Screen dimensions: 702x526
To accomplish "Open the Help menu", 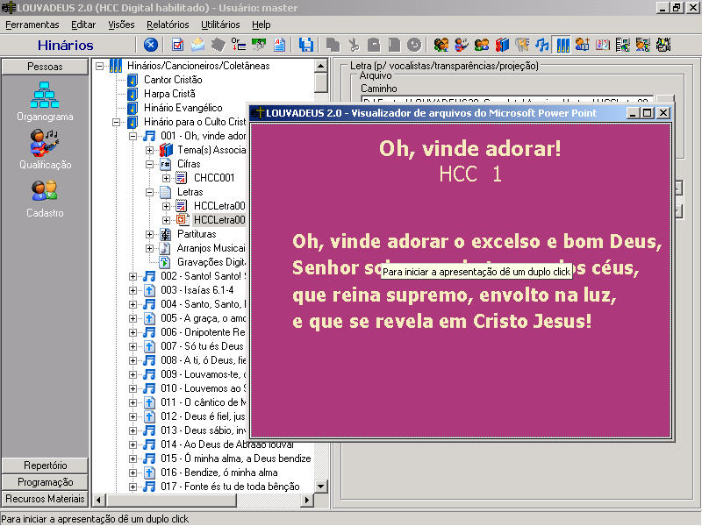I will (x=261, y=25).
